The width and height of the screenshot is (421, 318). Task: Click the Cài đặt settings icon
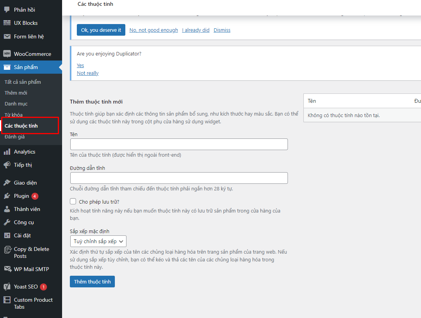pyautogui.click(x=7, y=235)
